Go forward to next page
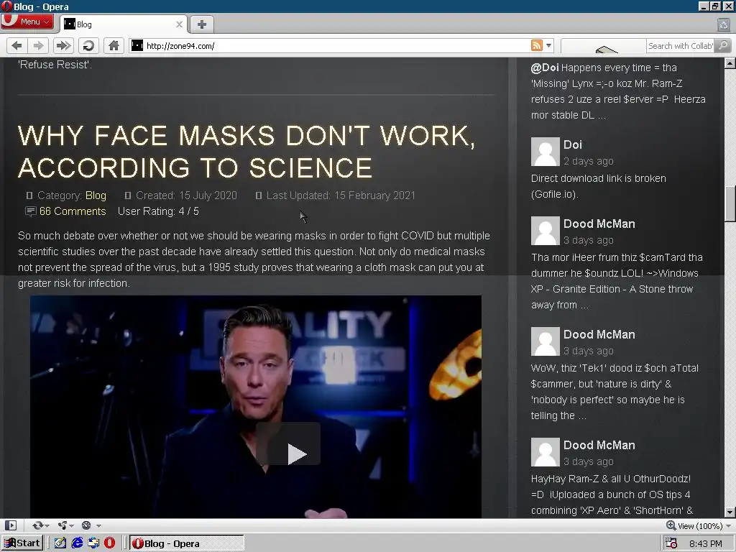The height and width of the screenshot is (552, 736). click(x=39, y=45)
